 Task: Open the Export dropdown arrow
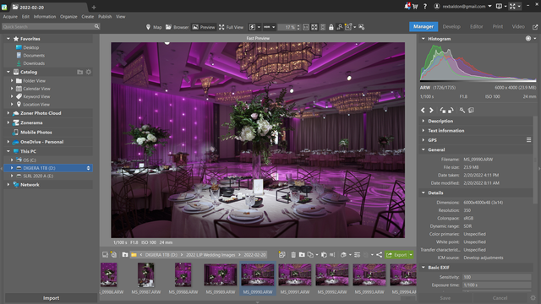point(411,255)
